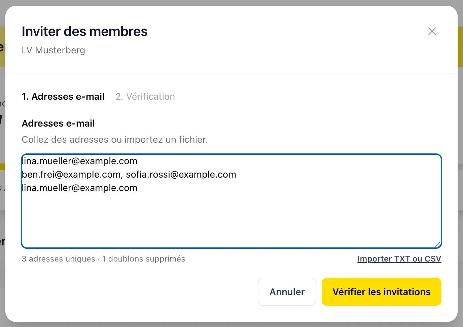Click the Annuler button

pos(287,292)
